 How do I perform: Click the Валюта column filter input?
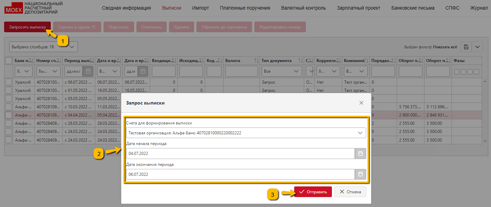pyautogui.click(x=241, y=71)
